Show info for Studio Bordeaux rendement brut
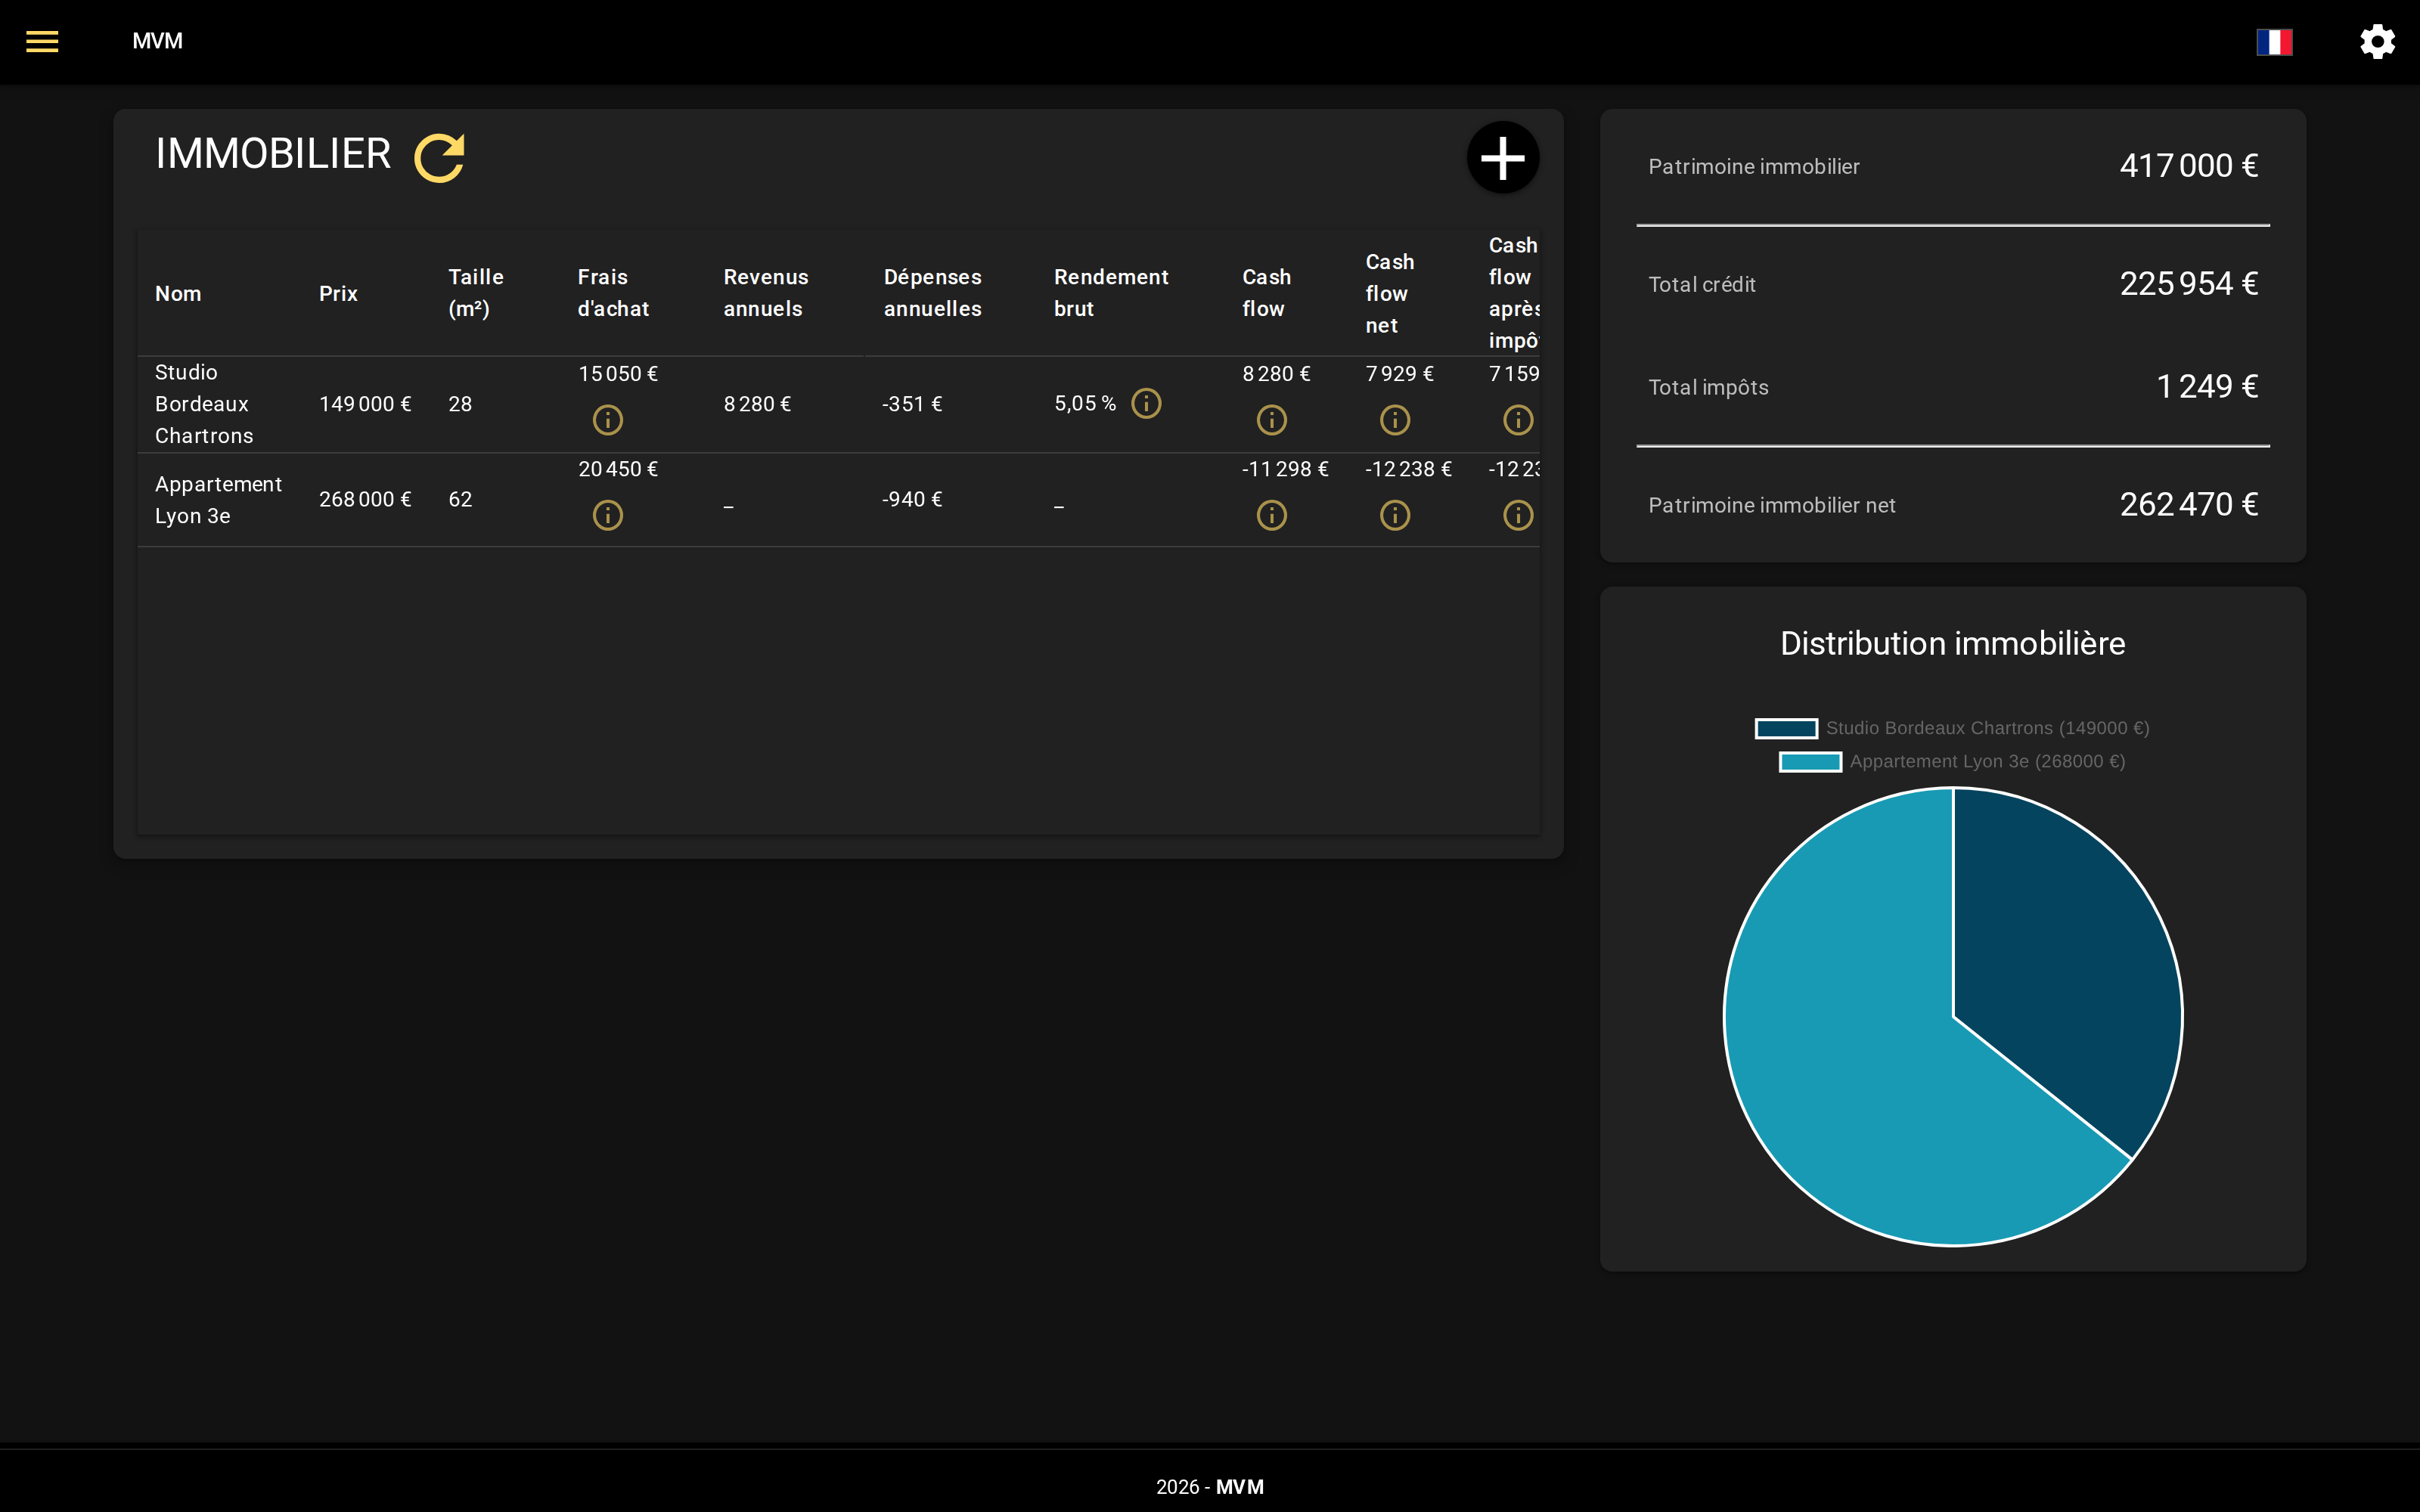Image resolution: width=2420 pixels, height=1512 pixels. [1146, 403]
